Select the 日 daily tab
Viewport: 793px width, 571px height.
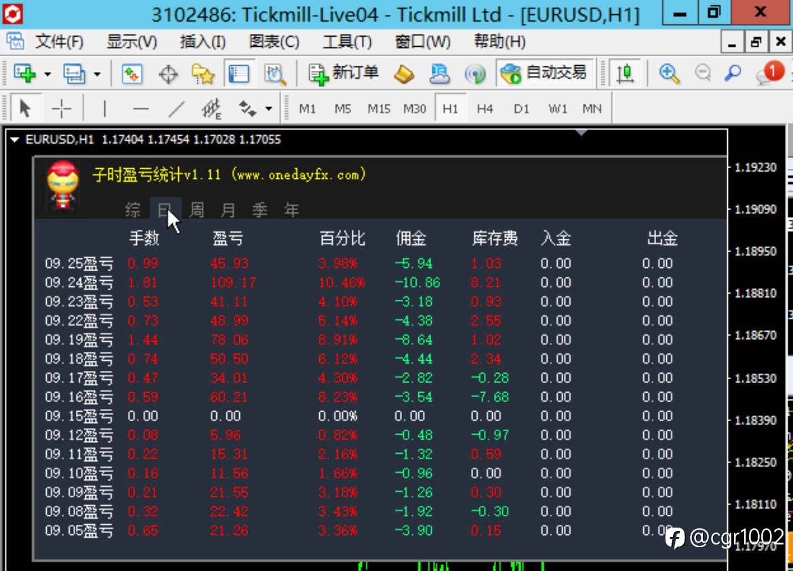pyautogui.click(x=165, y=210)
